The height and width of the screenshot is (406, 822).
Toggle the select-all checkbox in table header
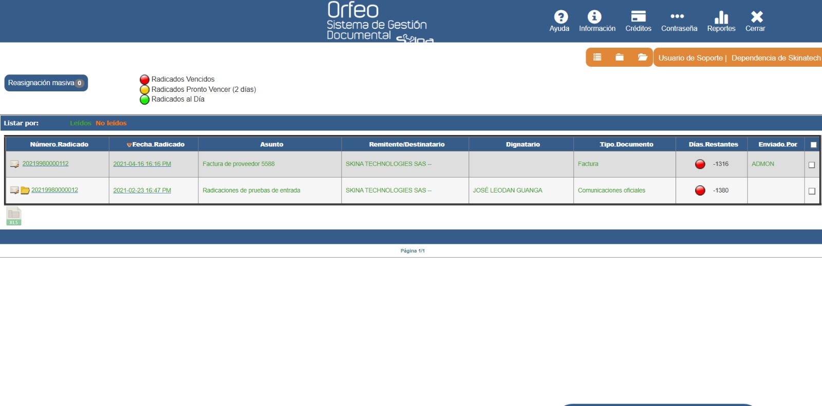813,145
